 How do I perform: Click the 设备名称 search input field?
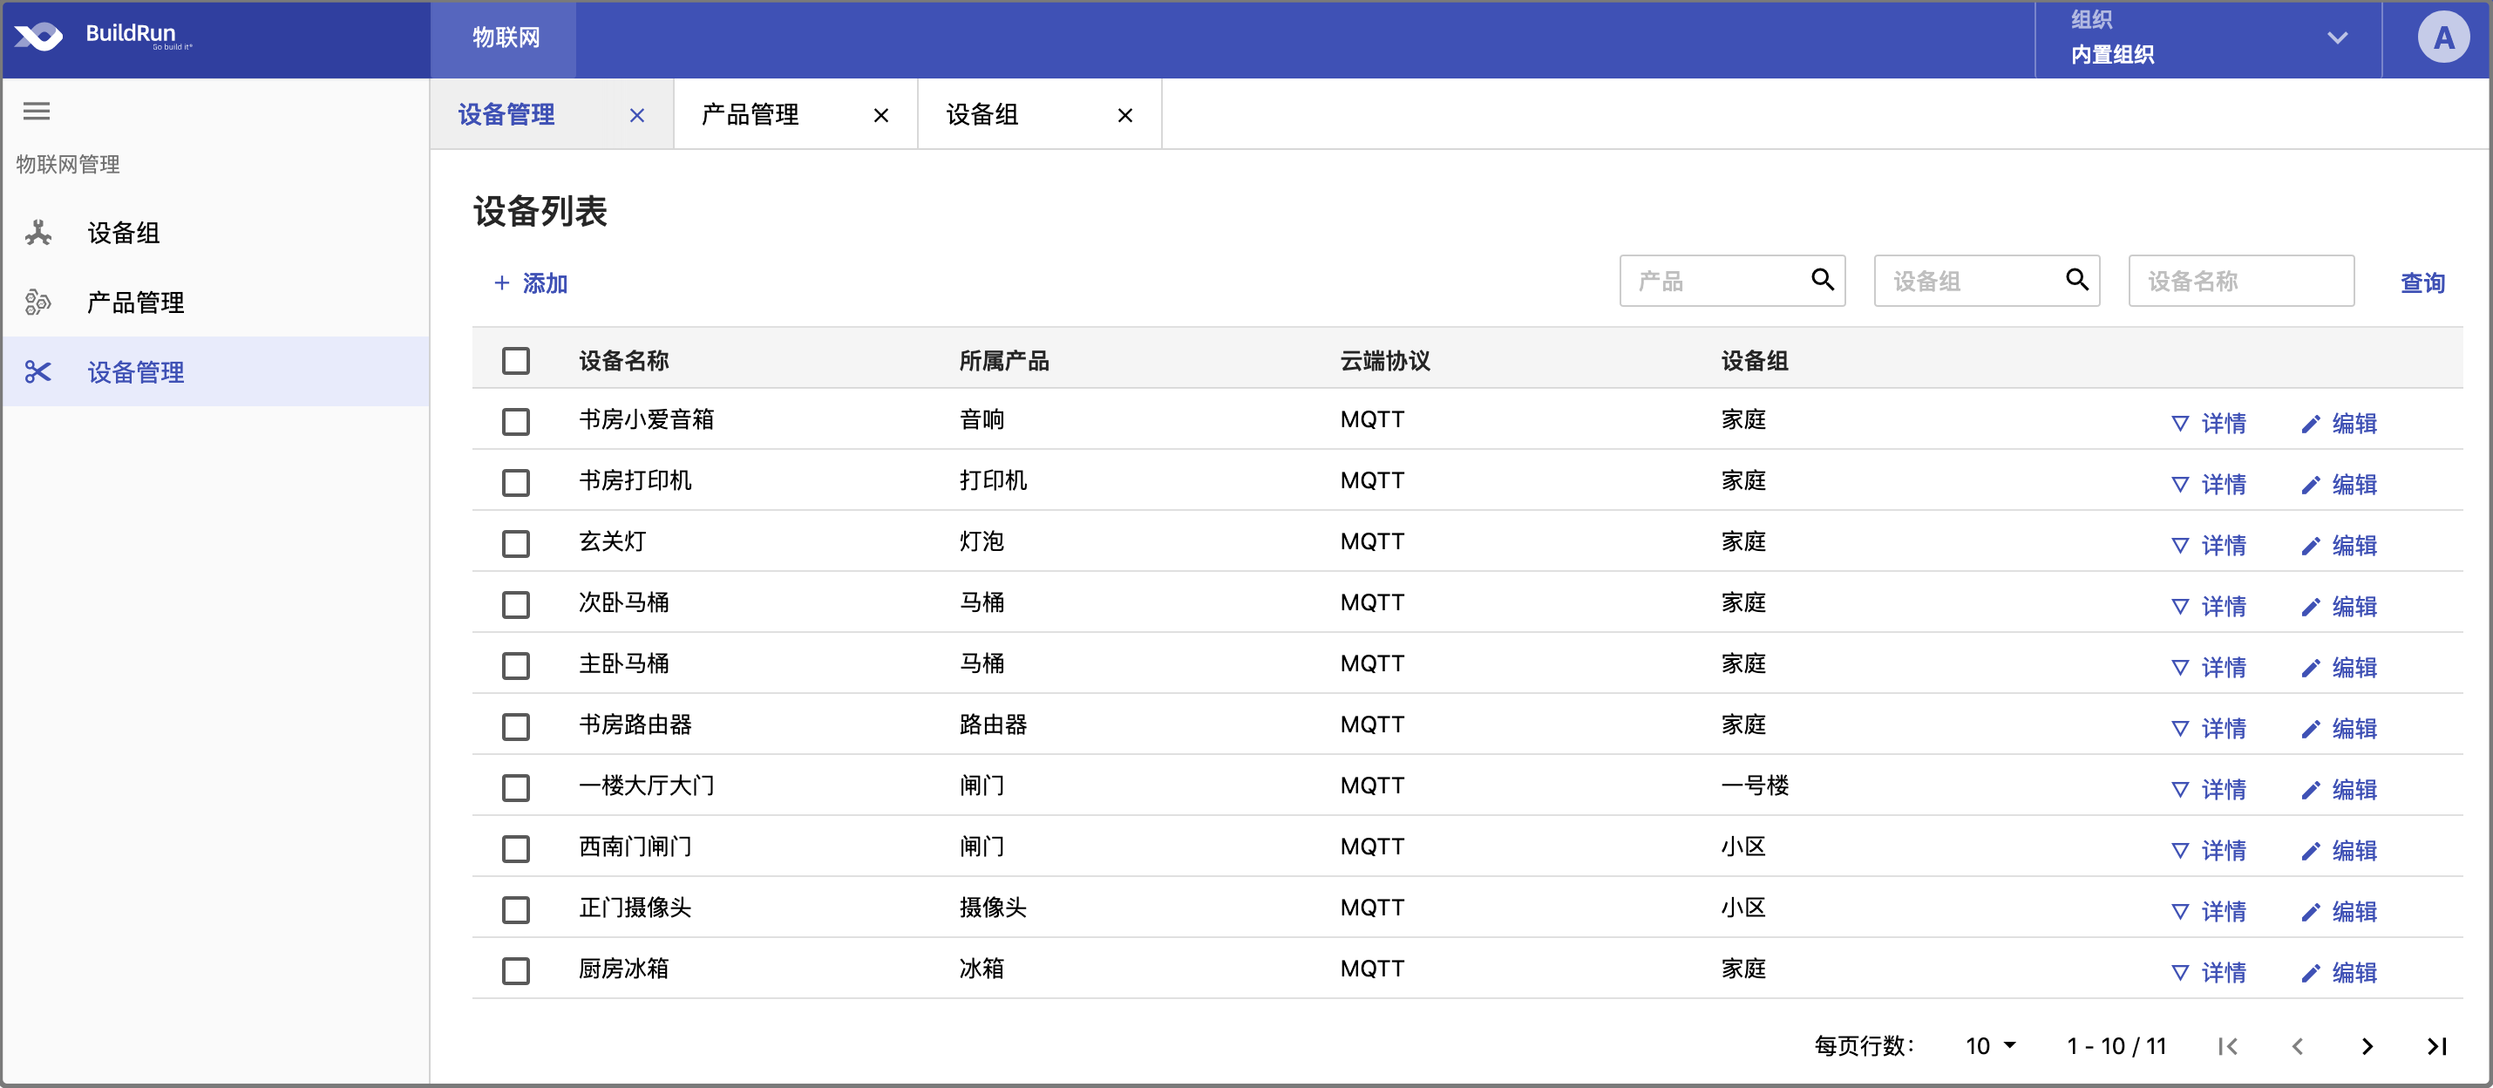point(2239,281)
